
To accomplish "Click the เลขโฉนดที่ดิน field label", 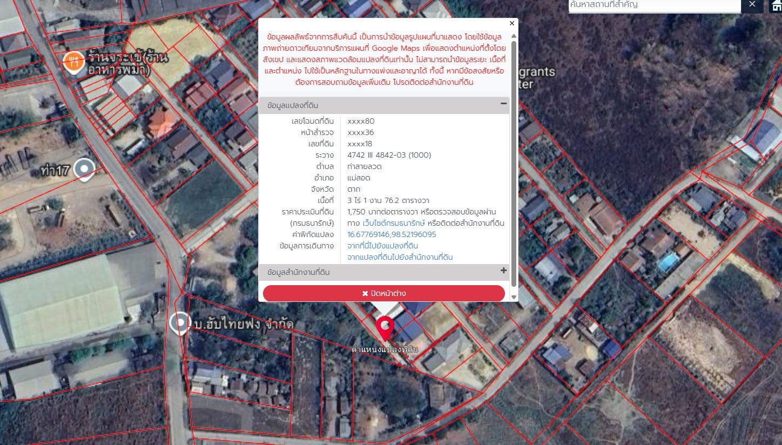I will (x=313, y=121).
